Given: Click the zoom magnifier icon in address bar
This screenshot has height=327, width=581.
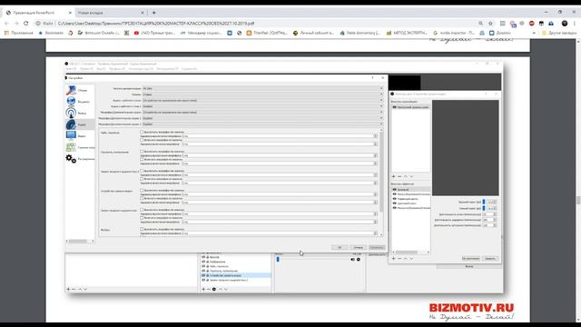Looking at the screenshot, I should (480, 24).
